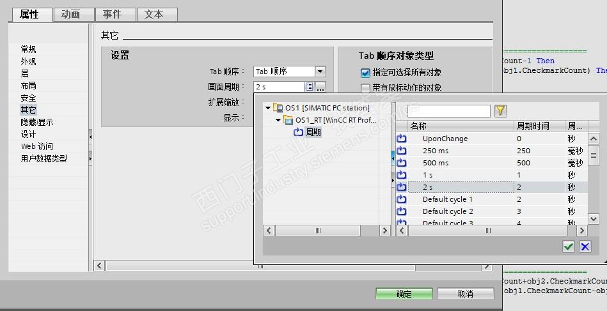The width and height of the screenshot is (607, 311).
Task: Click the cycle list scroll-up arrow
Action: point(594,139)
